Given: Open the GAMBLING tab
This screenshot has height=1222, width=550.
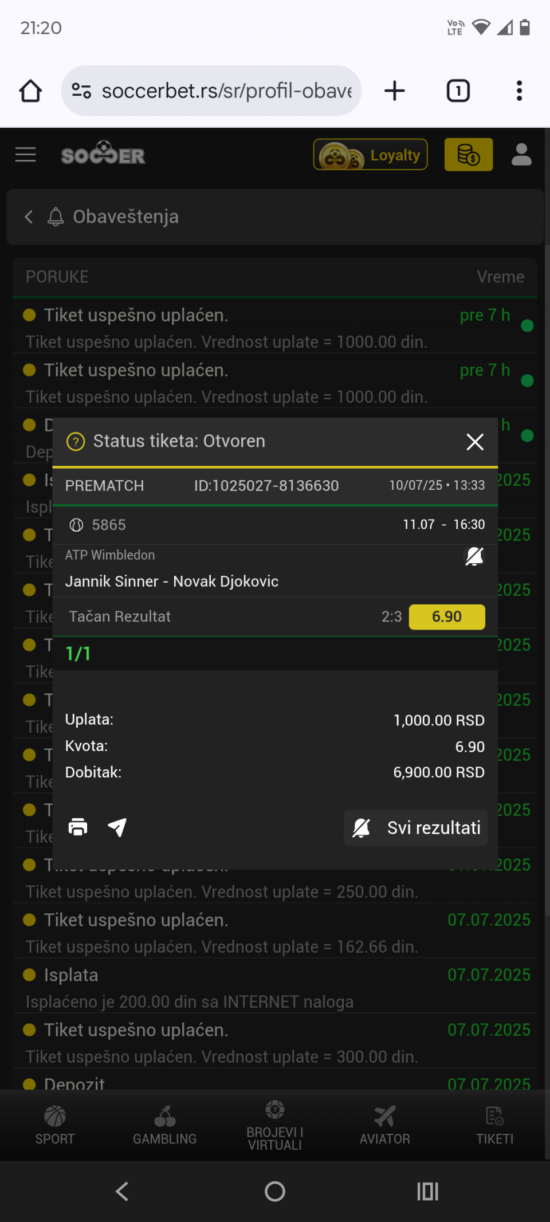Looking at the screenshot, I should coord(165,1125).
